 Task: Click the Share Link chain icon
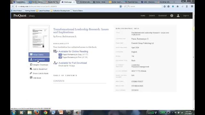31,73
